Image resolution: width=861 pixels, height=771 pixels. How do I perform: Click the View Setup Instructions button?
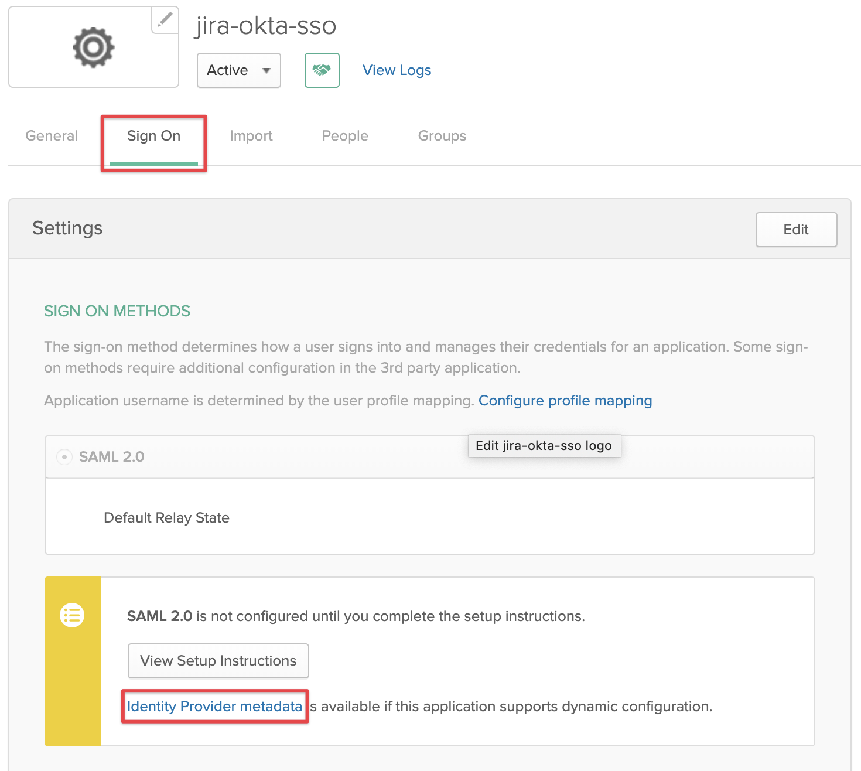[x=218, y=661]
